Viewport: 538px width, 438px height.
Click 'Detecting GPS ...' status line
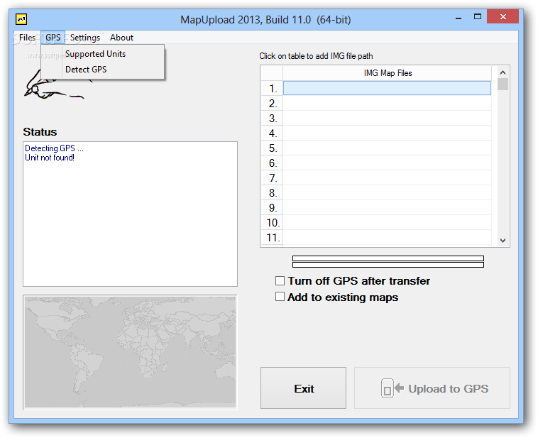54,148
